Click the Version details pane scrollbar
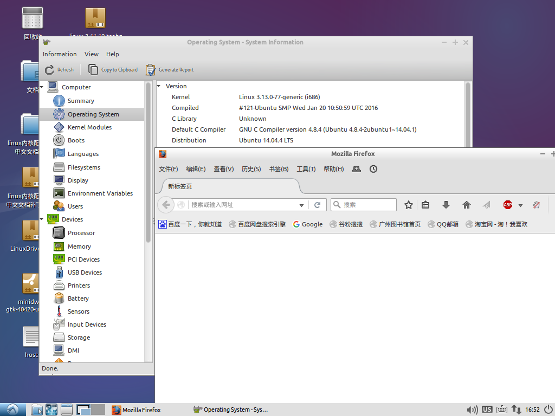The image size is (555, 416). pos(468,115)
